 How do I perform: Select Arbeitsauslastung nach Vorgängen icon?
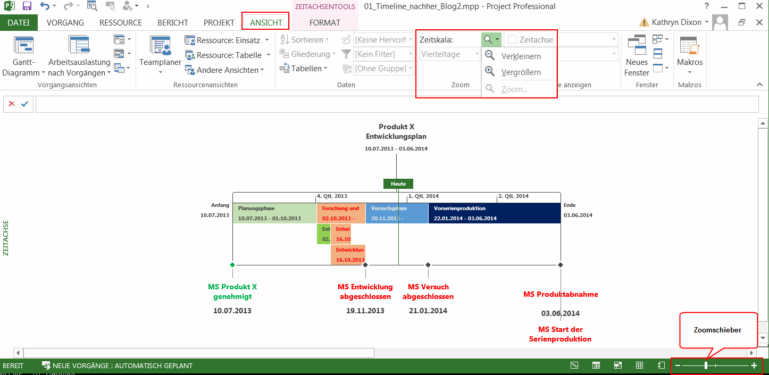(x=79, y=46)
